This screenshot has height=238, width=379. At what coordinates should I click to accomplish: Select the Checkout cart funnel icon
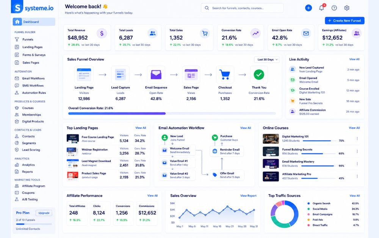pyautogui.click(x=225, y=75)
